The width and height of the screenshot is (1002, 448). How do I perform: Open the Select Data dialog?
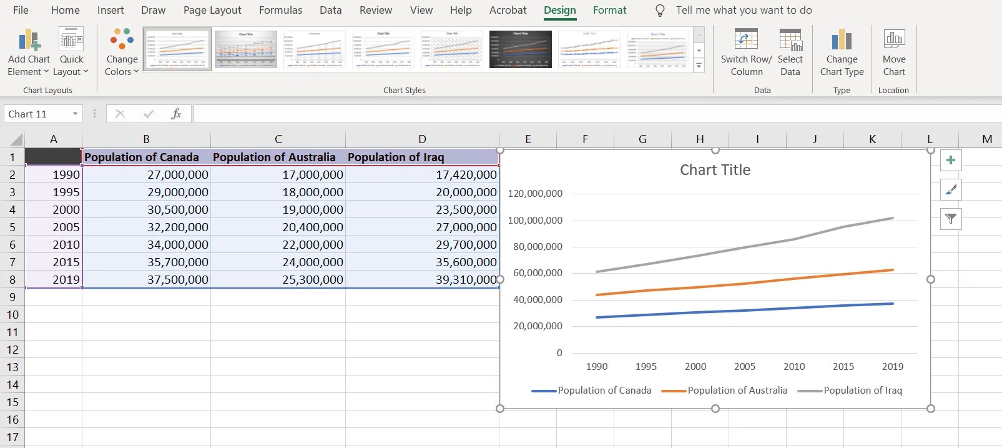tap(790, 41)
